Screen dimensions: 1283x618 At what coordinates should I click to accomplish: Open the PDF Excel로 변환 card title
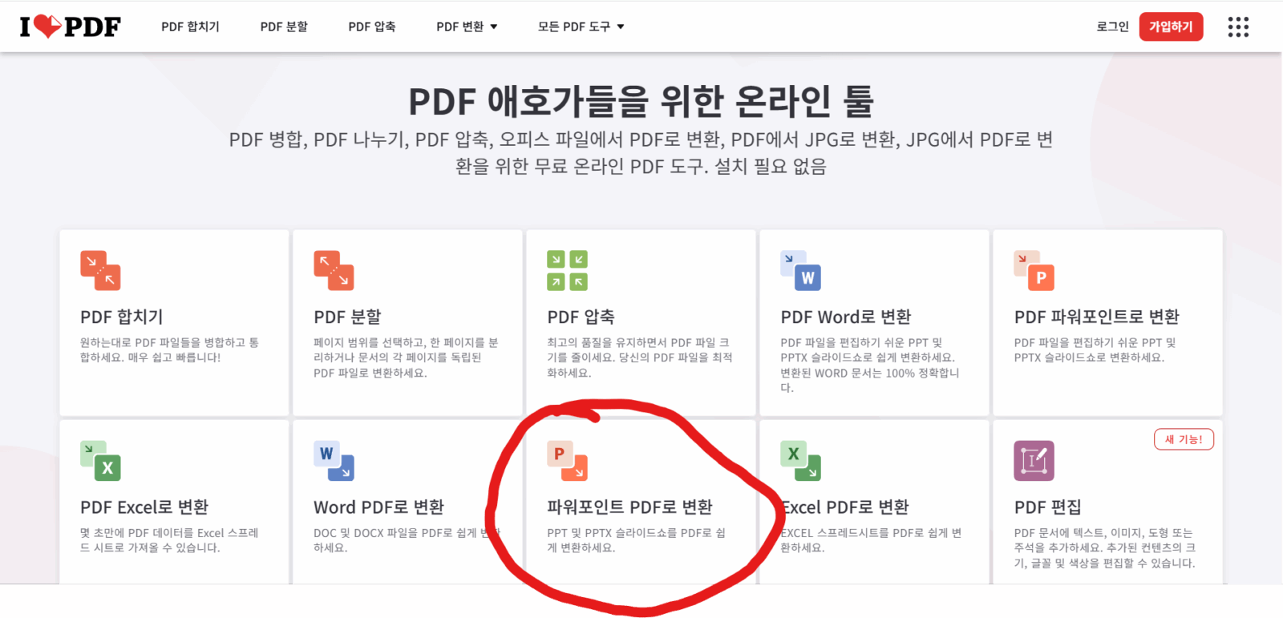point(144,507)
